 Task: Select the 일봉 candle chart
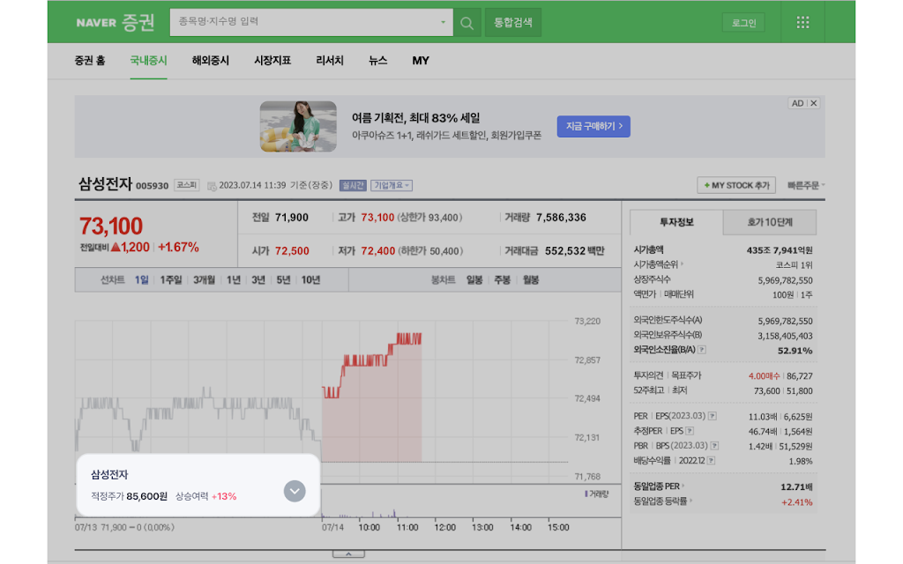pyautogui.click(x=474, y=279)
